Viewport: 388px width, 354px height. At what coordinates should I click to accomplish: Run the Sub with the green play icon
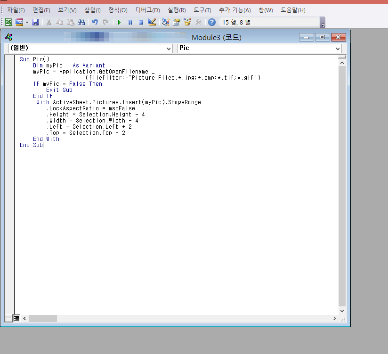[x=119, y=22]
